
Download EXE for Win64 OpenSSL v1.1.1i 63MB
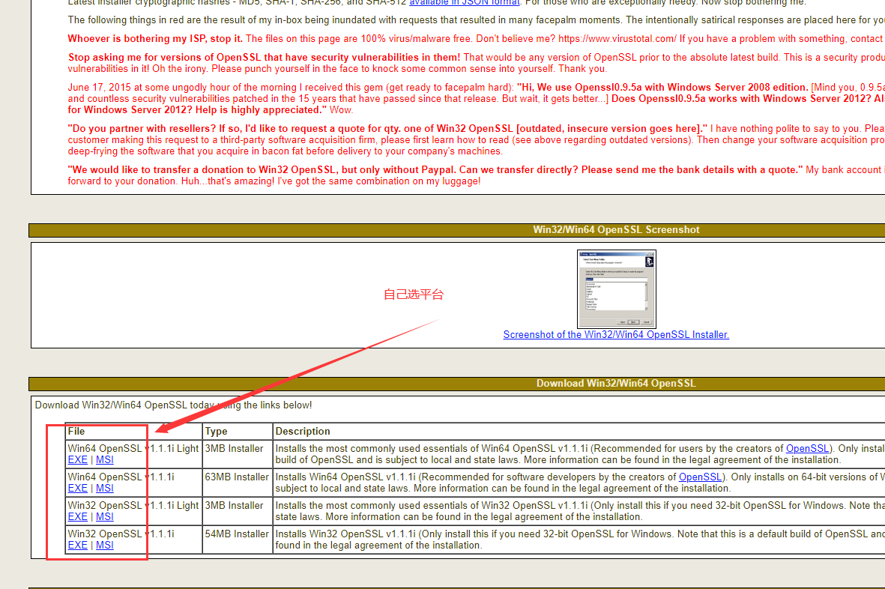click(x=77, y=488)
